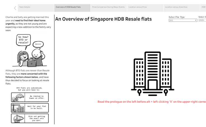Switch to the Team Details tab
Image resolution: width=206 pixels, height=127 pixels.
coord(25,7)
